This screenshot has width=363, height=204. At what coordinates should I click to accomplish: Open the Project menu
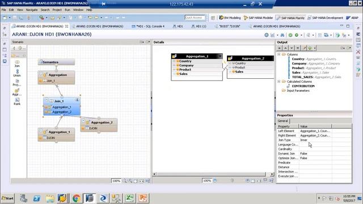point(57,10)
